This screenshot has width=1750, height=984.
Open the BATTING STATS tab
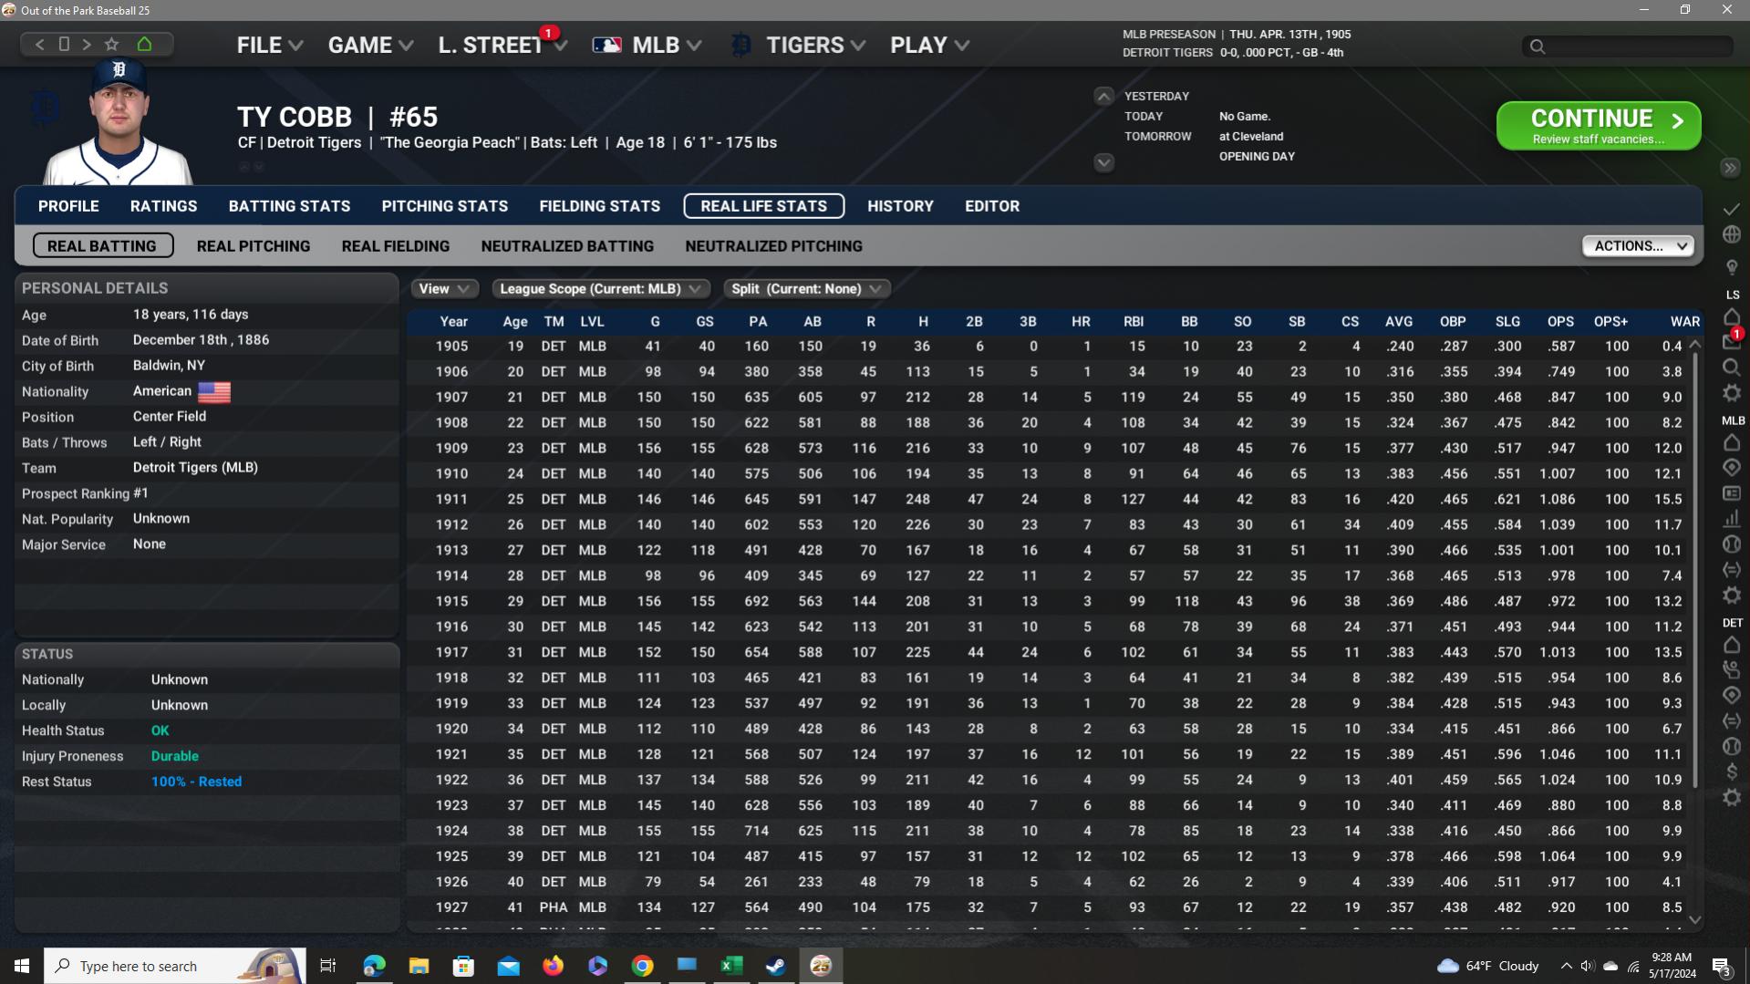click(x=289, y=206)
